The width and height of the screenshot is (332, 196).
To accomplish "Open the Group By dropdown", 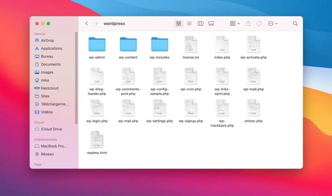I will (235, 24).
